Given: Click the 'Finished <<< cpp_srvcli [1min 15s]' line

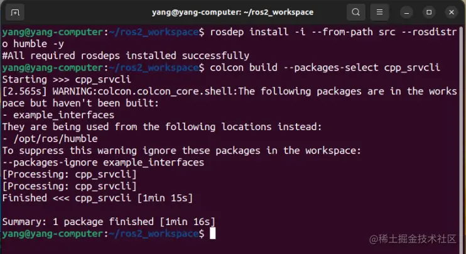Looking at the screenshot, I should pos(97,198).
